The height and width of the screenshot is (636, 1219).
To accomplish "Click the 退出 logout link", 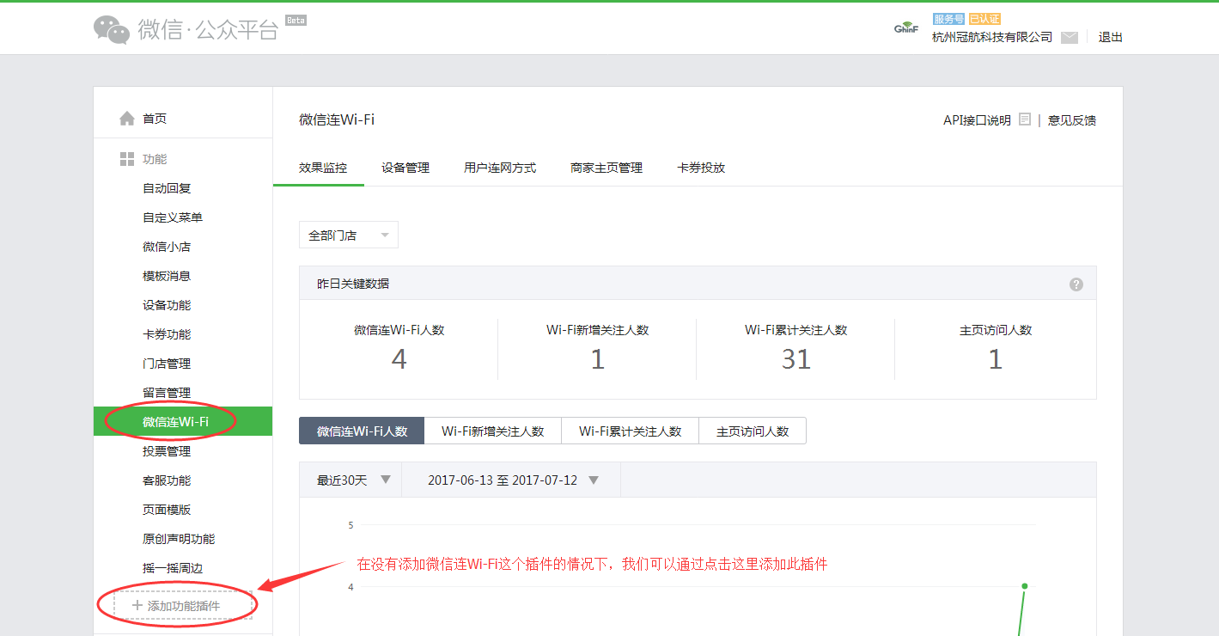I will pyautogui.click(x=1110, y=37).
